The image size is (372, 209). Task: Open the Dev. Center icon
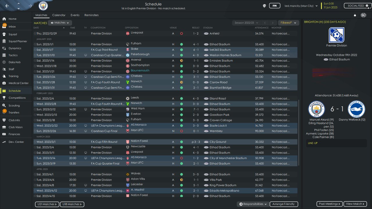(4, 142)
